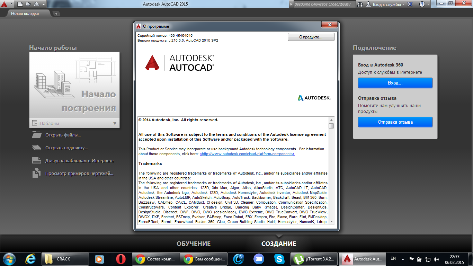The image size is (473, 266).
Task: Click the Open file icon in quick access toolbar
Action: [x=28, y=4]
